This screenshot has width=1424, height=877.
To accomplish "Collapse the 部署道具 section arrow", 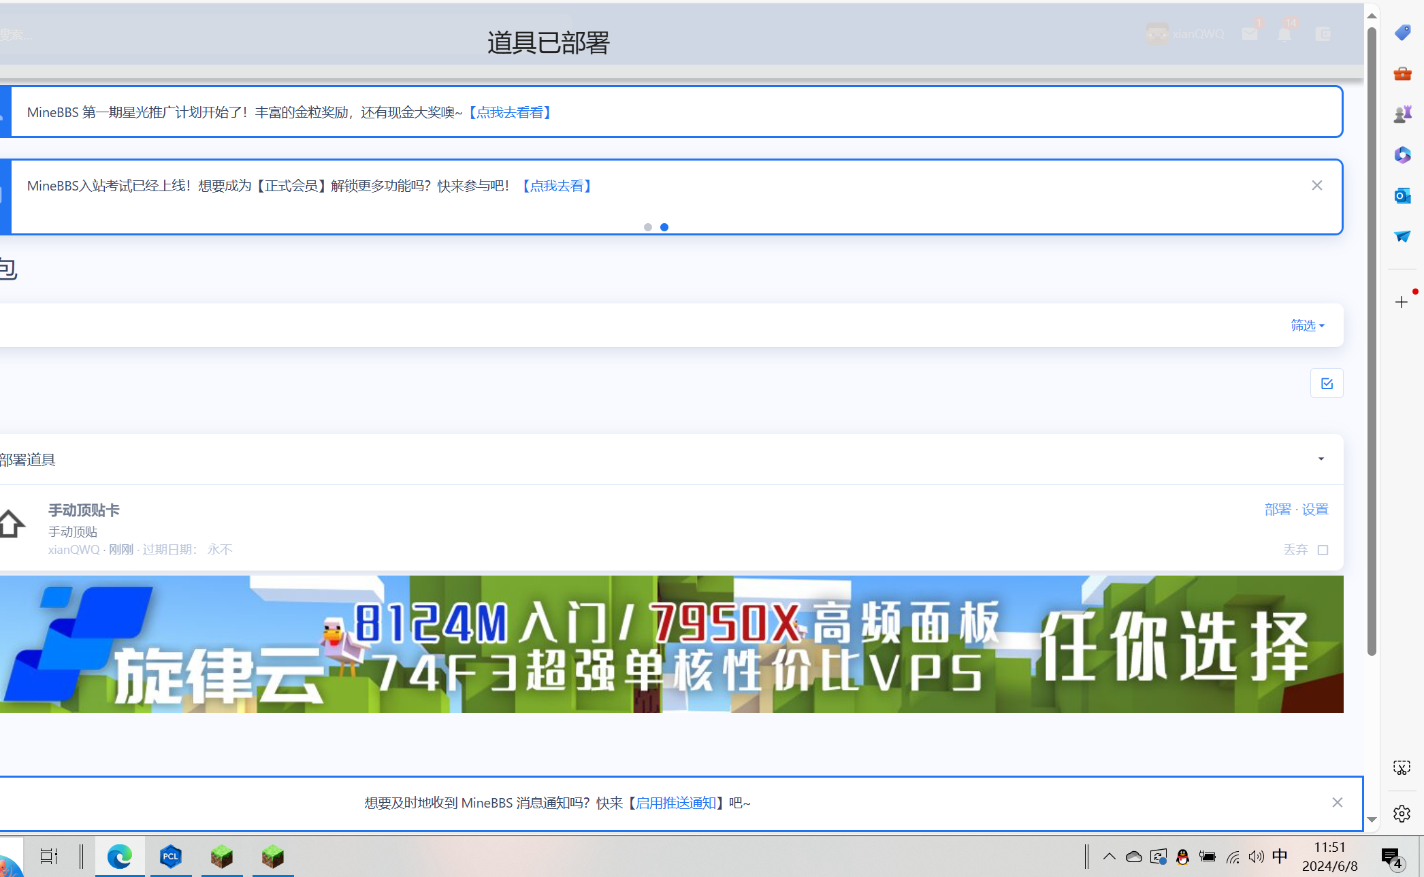I will click(1321, 459).
